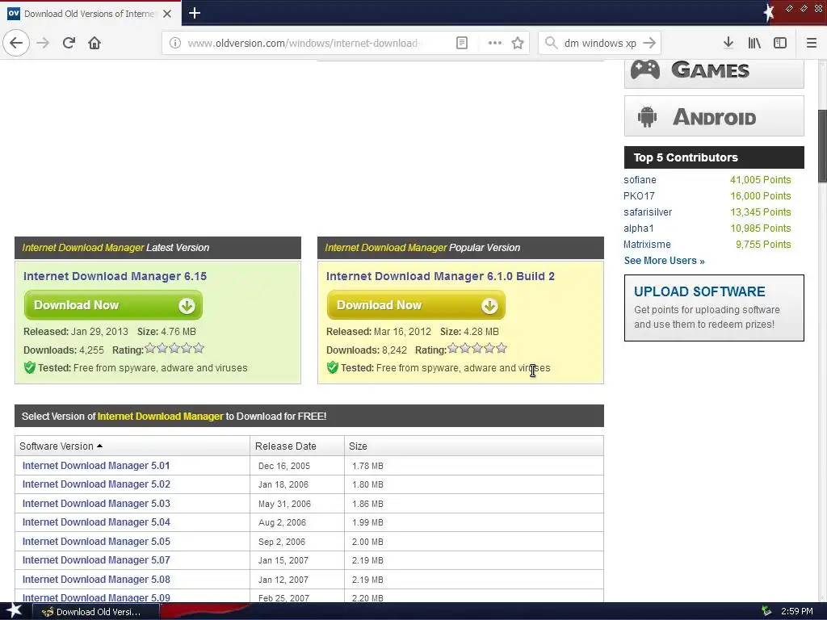
Task: Focus the search box with dm windows xp
Action: [x=600, y=43]
